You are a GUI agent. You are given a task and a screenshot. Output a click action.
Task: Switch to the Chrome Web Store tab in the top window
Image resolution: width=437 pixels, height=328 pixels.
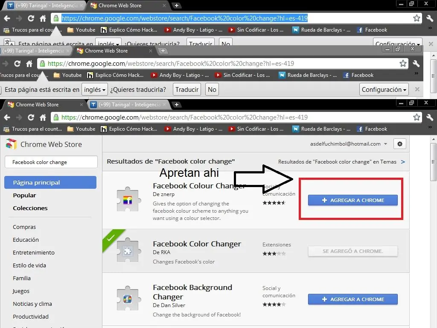[x=128, y=5]
